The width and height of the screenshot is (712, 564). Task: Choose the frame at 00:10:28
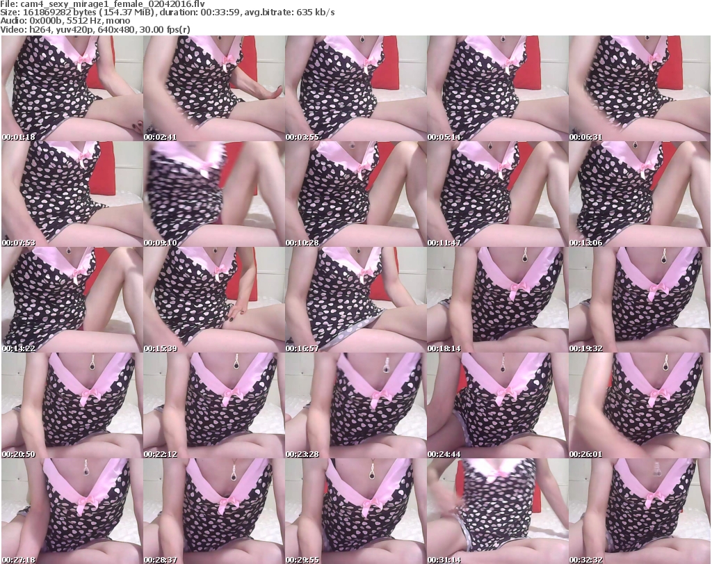[x=355, y=194]
